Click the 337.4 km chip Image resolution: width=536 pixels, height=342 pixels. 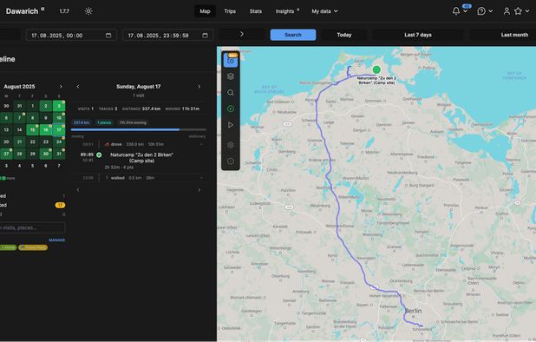[x=82, y=122]
